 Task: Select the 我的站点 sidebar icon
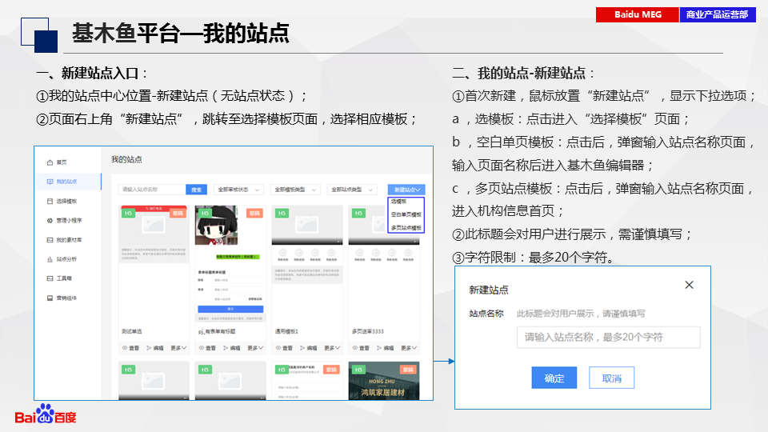tap(50, 182)
